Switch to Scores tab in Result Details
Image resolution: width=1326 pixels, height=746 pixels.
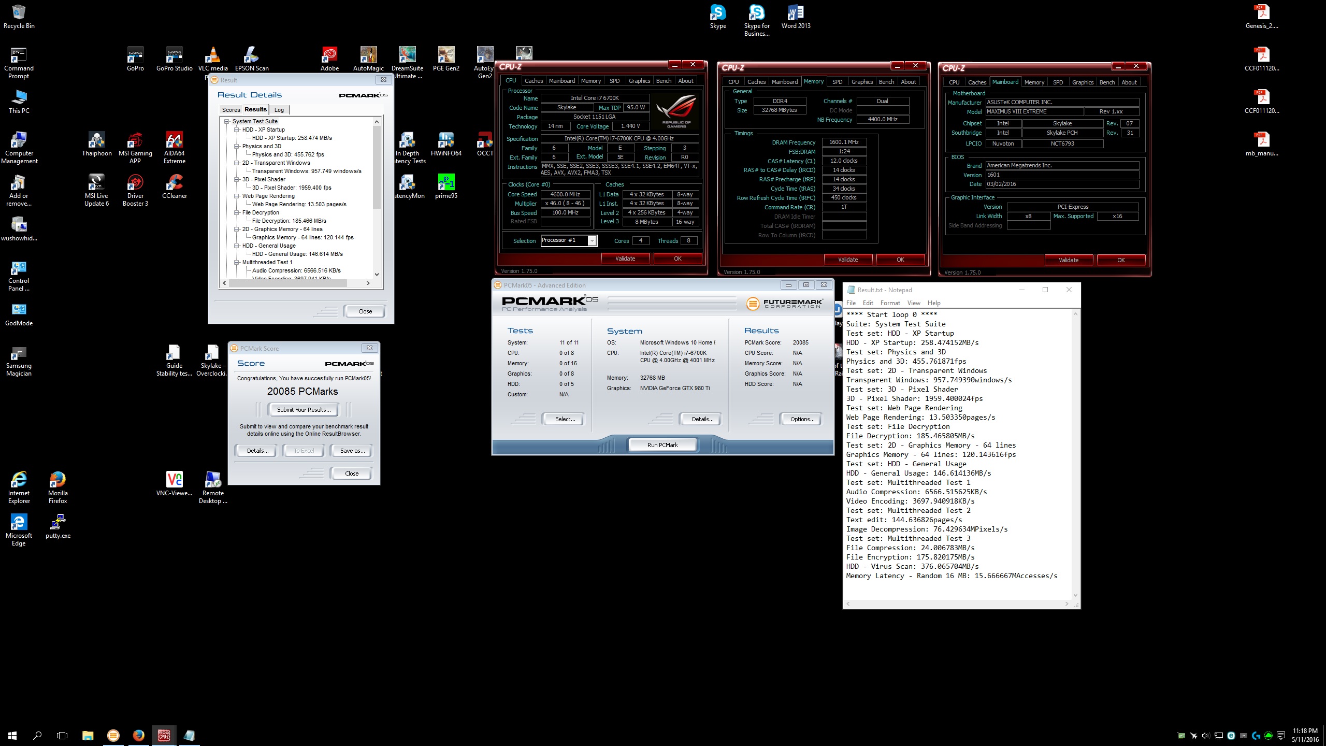pos(231,110)
